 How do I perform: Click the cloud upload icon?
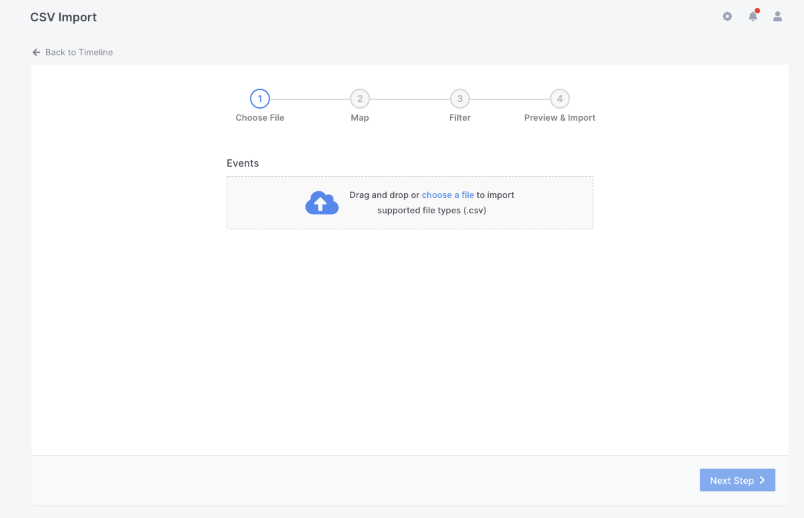[322, 203]
